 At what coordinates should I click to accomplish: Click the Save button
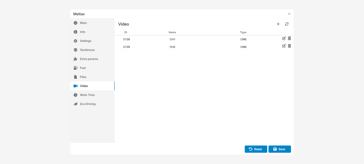click(x=279, y=149)
